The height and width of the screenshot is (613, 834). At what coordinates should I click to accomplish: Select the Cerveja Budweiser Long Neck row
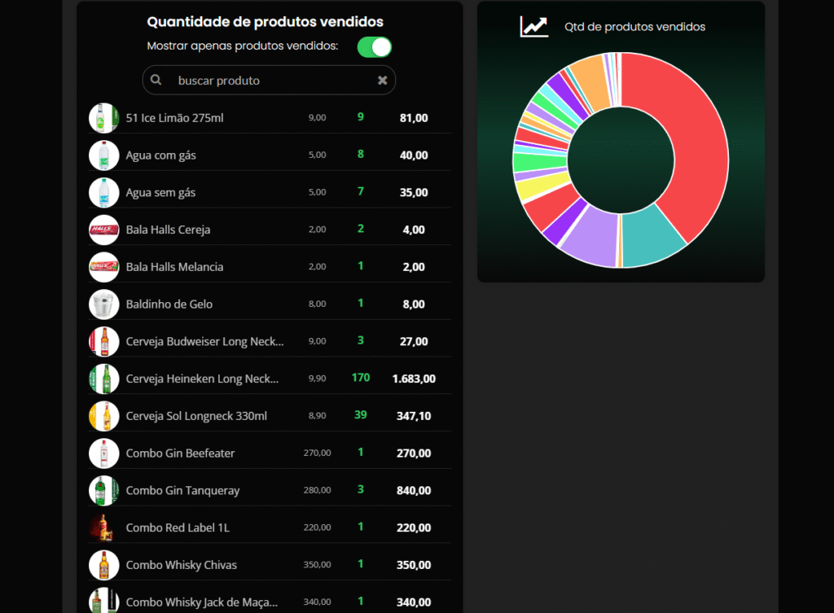click(204, 342)
